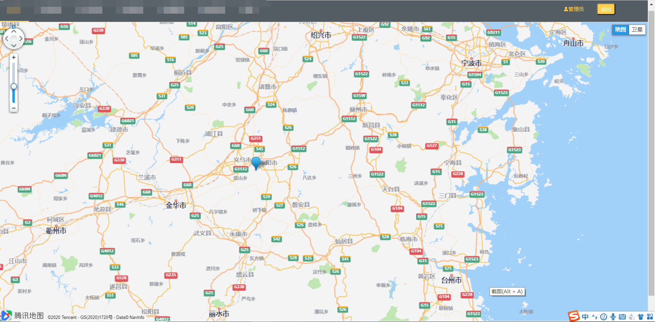Switch to 地图 map view
Image resolution: width=655 pixels, height=322 pixels.
(620, 29)
